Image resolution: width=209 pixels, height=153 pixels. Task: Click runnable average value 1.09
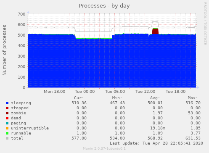coord(158,133)
